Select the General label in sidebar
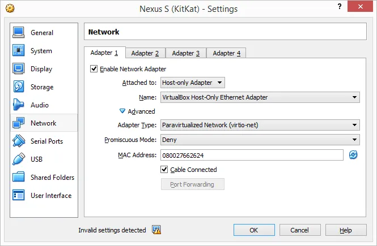 tap(42, 33)
